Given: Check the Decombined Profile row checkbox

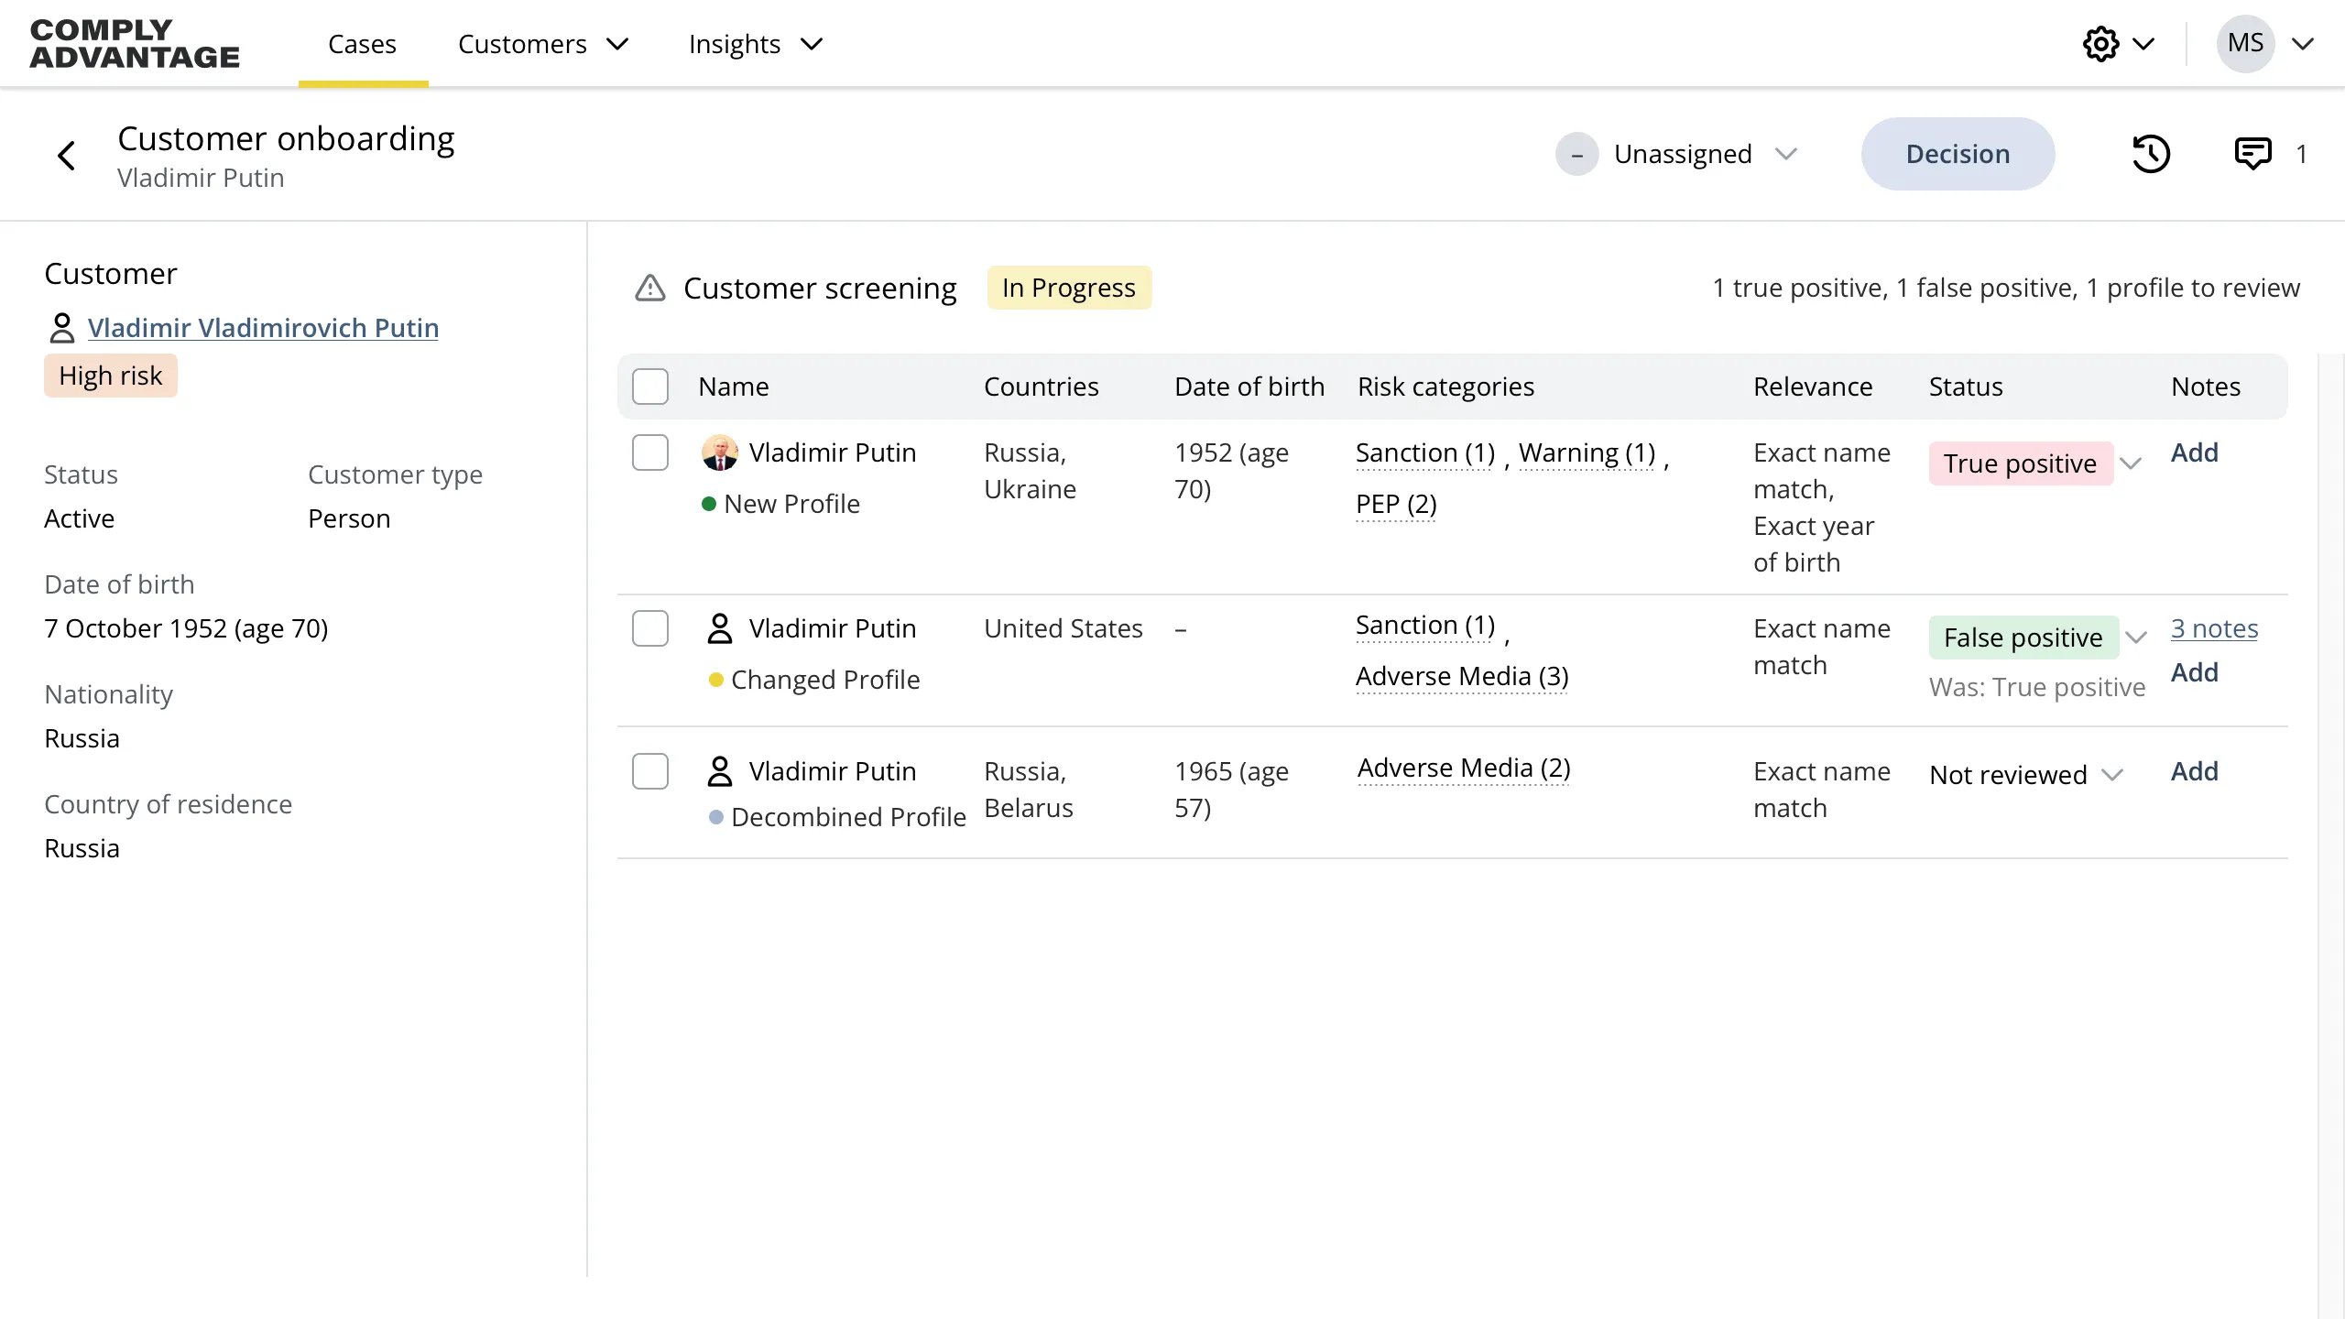Looking at the screenshot, I should pos(650,770).
